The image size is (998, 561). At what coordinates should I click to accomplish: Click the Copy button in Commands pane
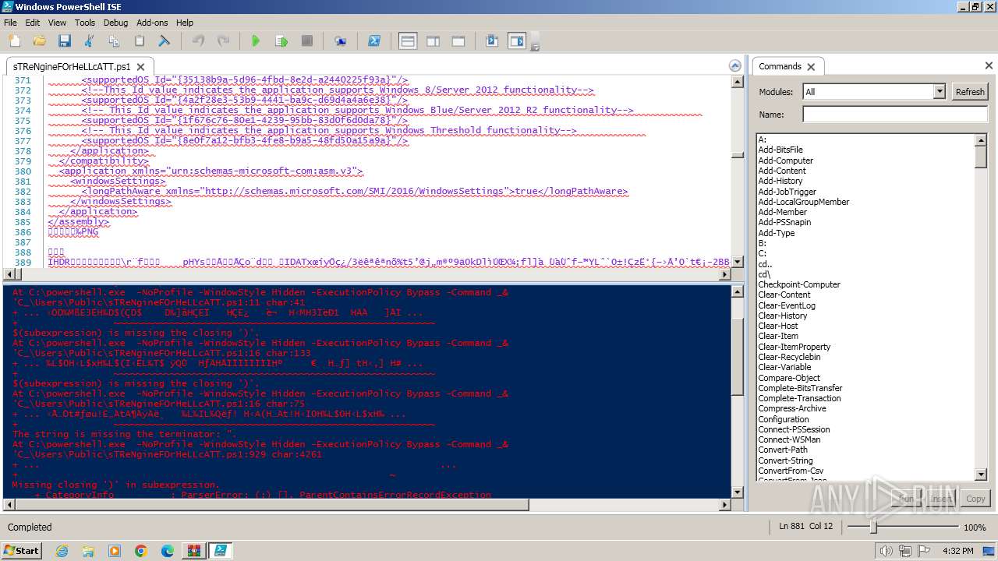(975, 499)
